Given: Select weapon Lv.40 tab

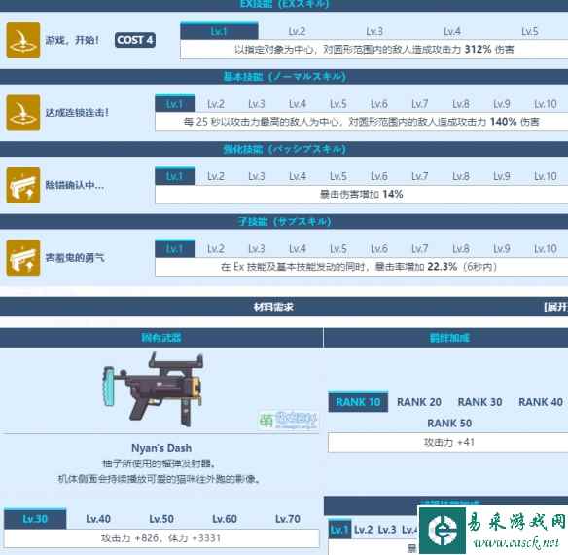Looking at the screenshot, I should click(x=98, y=519).
